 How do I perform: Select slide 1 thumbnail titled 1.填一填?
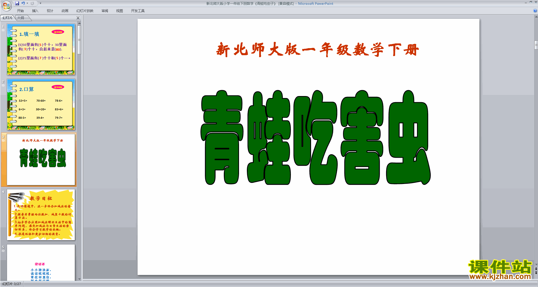tap(41, 49)
